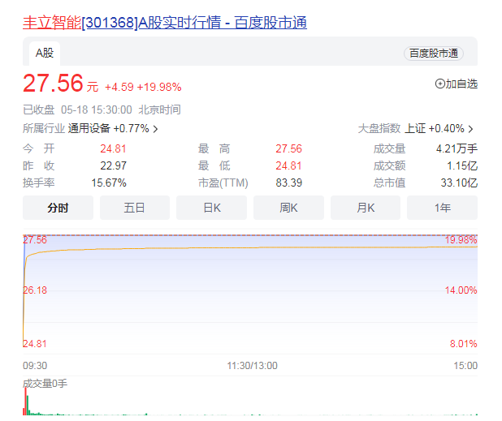This screenshot has width=502, height=421.
Task: Open the 上证 index link
Action: pyautogui.click(x=415, y=129)
